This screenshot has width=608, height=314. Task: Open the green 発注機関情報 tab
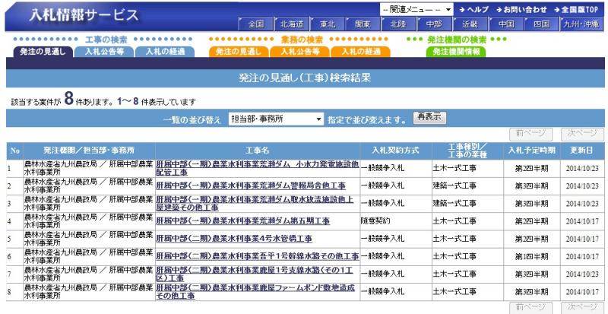click(x=456, y=52)
